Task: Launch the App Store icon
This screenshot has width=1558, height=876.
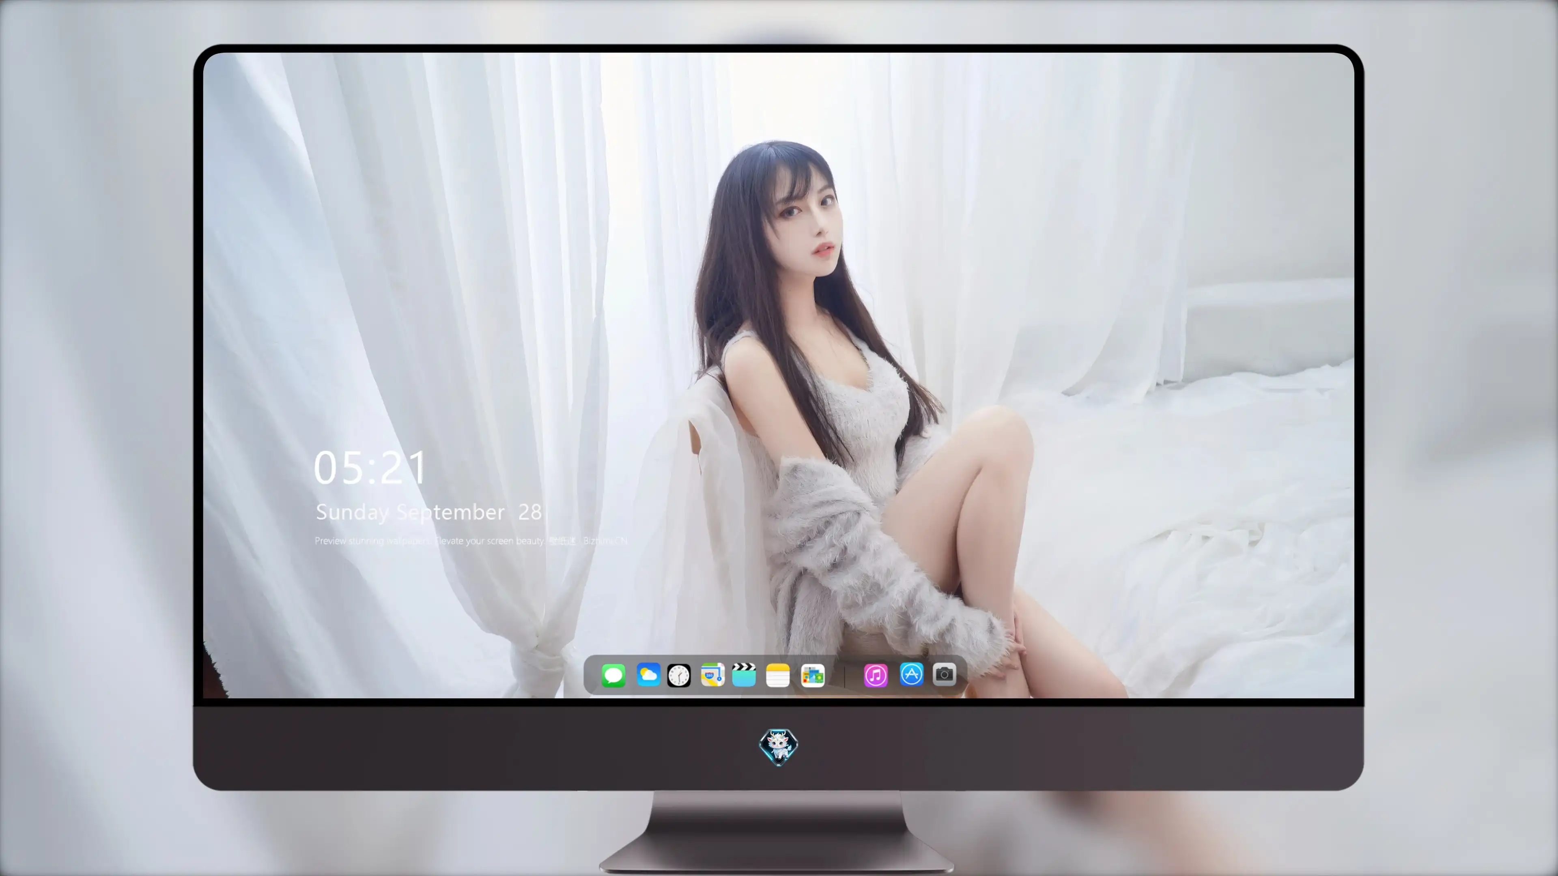Action: tap(911, 674)
